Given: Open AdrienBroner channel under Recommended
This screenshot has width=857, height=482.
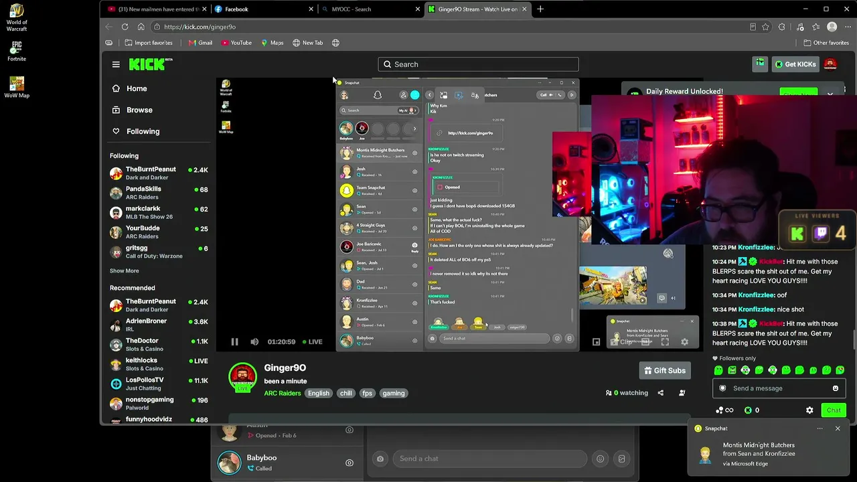Looking at the screenshot, I should point(159,325).
